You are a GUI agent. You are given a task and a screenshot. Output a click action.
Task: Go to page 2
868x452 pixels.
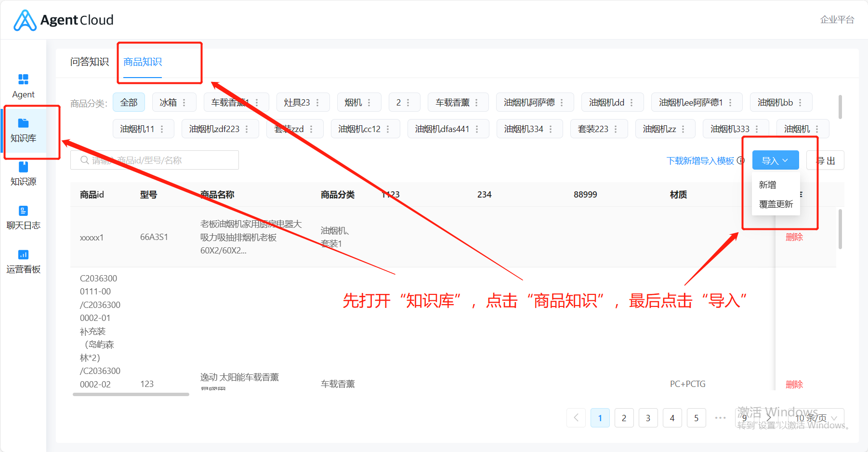pyautogui.click(x=624, y=418)
